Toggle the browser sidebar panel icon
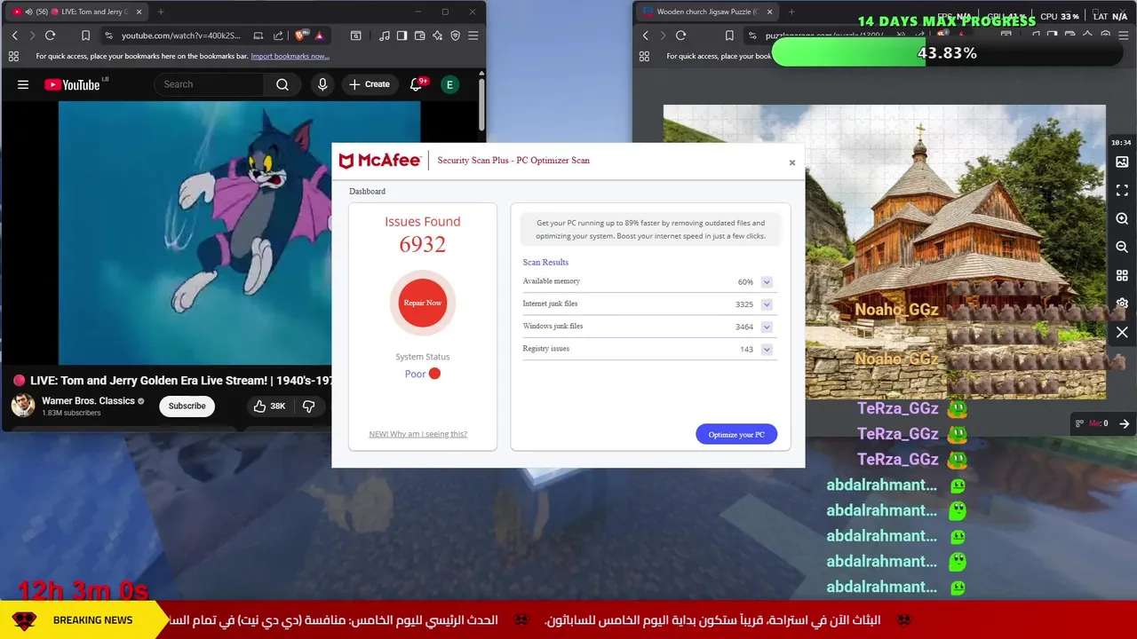 pos(402,35)
